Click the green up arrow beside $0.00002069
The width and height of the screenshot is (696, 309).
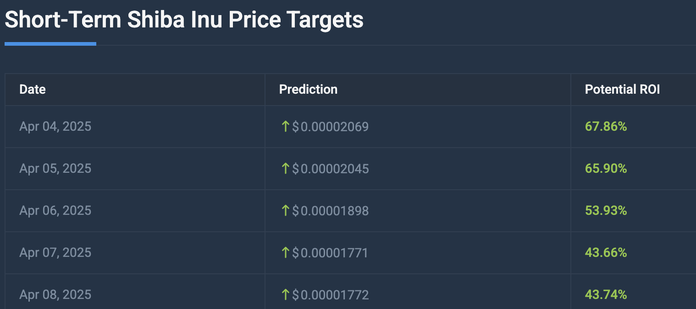tap(285, 126)
